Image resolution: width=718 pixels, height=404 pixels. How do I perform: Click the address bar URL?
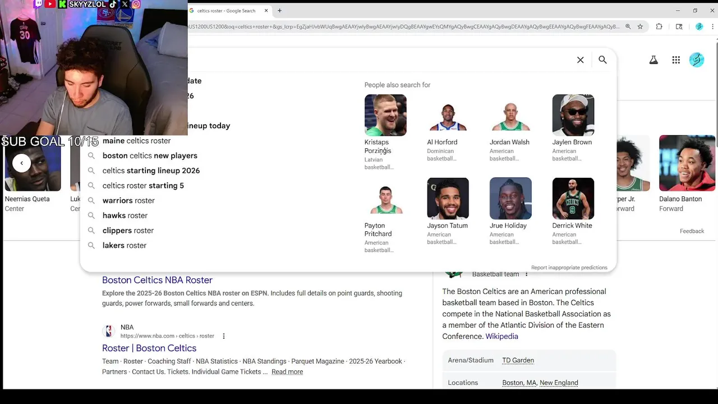click(404, 26)
